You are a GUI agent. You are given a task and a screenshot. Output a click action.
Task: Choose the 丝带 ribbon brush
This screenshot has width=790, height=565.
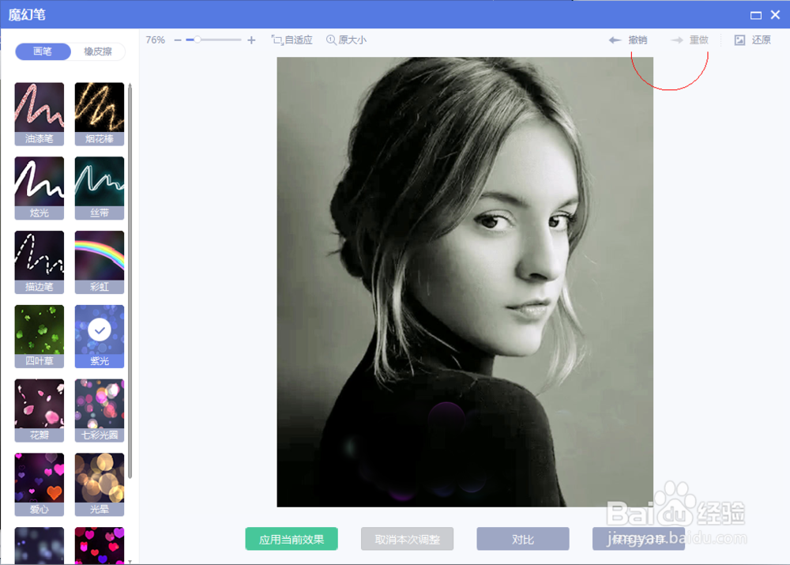tap(100, 188)
